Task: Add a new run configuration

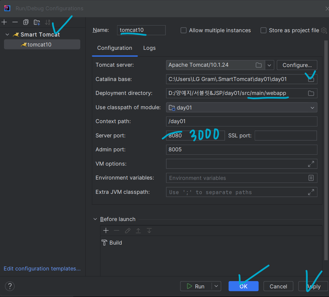Action: (4, 22)
